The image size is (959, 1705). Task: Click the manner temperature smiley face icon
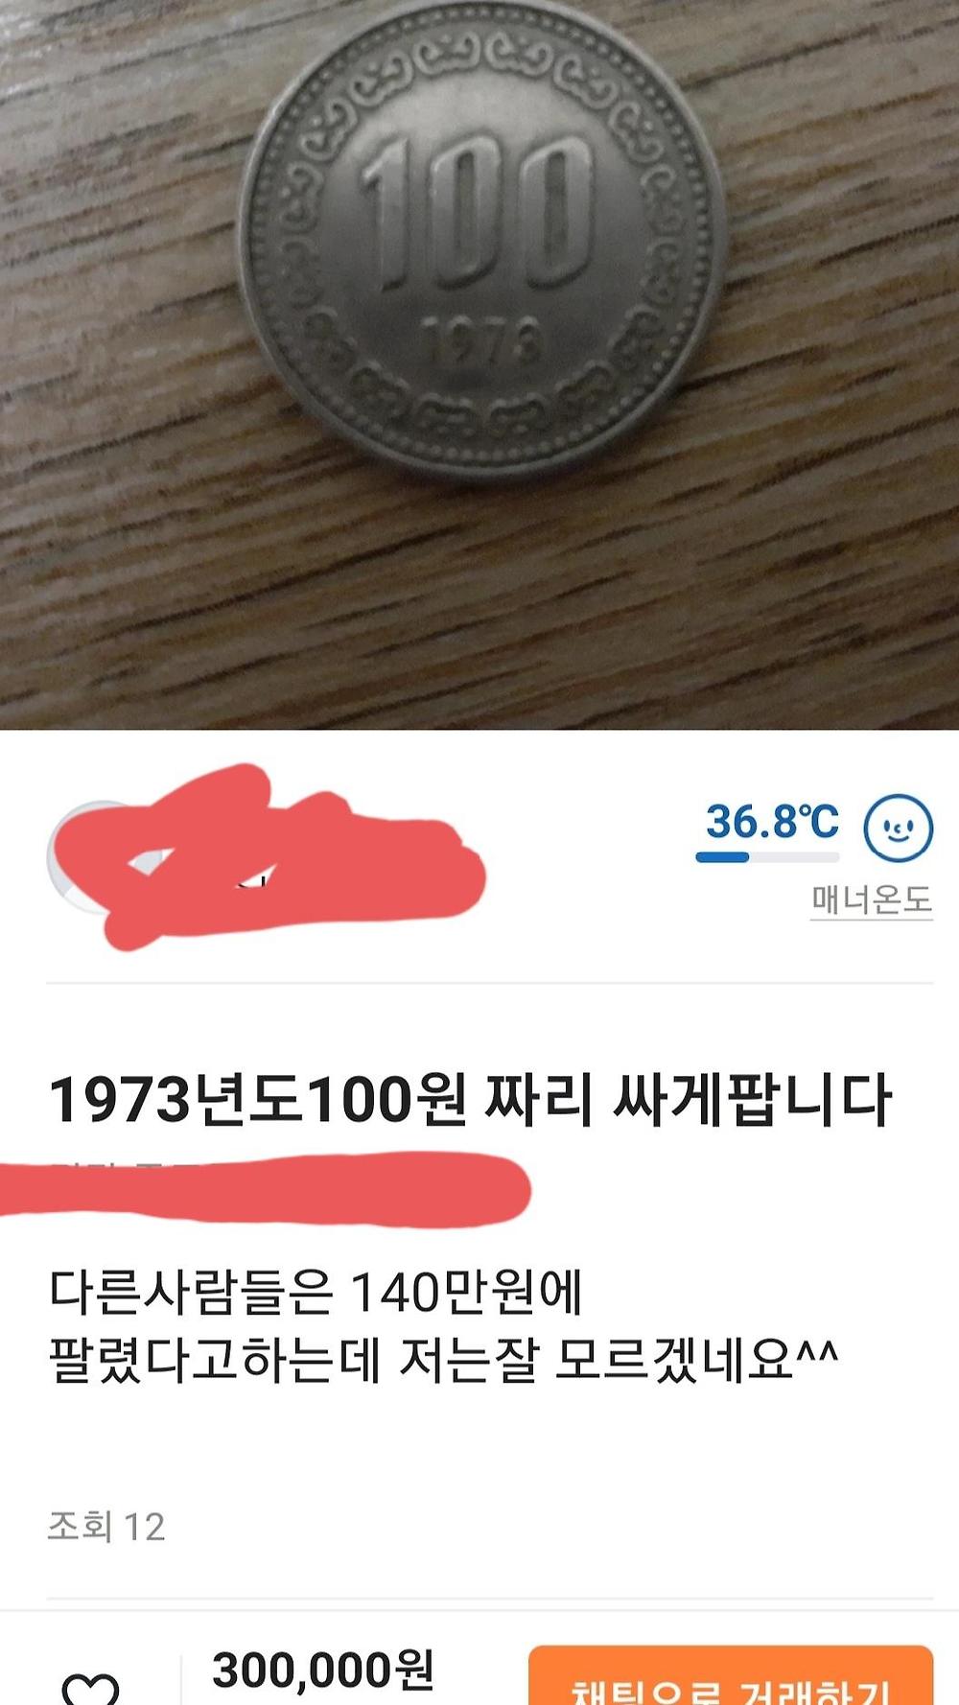pos(898,828)
